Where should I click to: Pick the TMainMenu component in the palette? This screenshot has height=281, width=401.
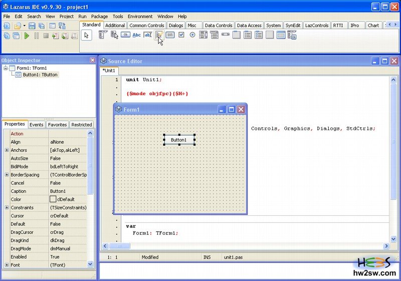pos(103,35)
